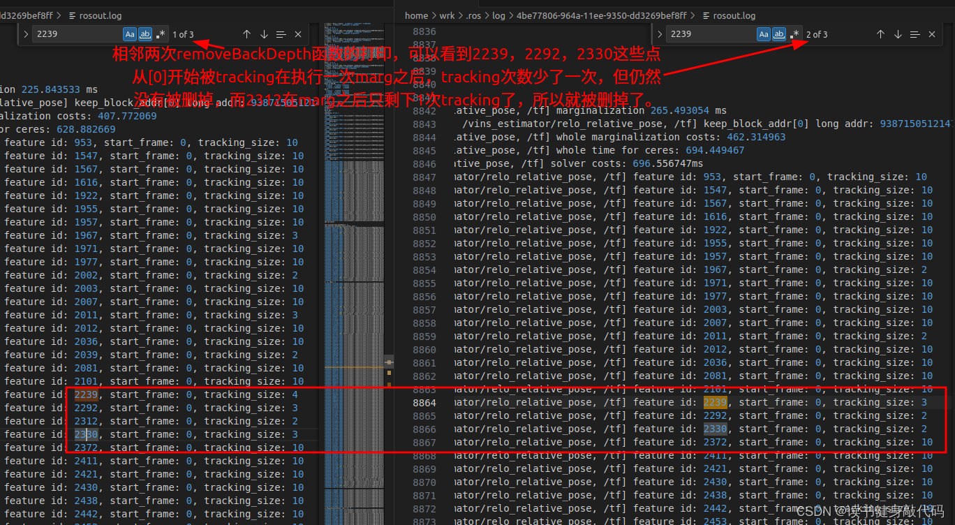955x525 pixels.
Task: Click feature id 1967 in right editor
Action: point(715,269)
